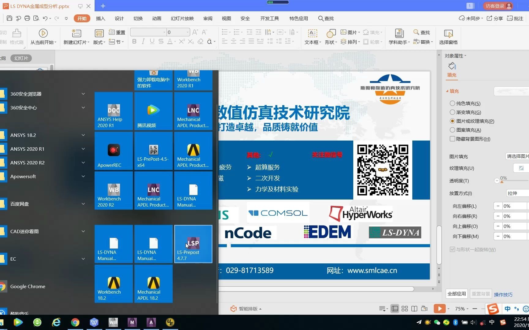Open the 动画 (Animation) ribbon tab

[x=156, y=18]
